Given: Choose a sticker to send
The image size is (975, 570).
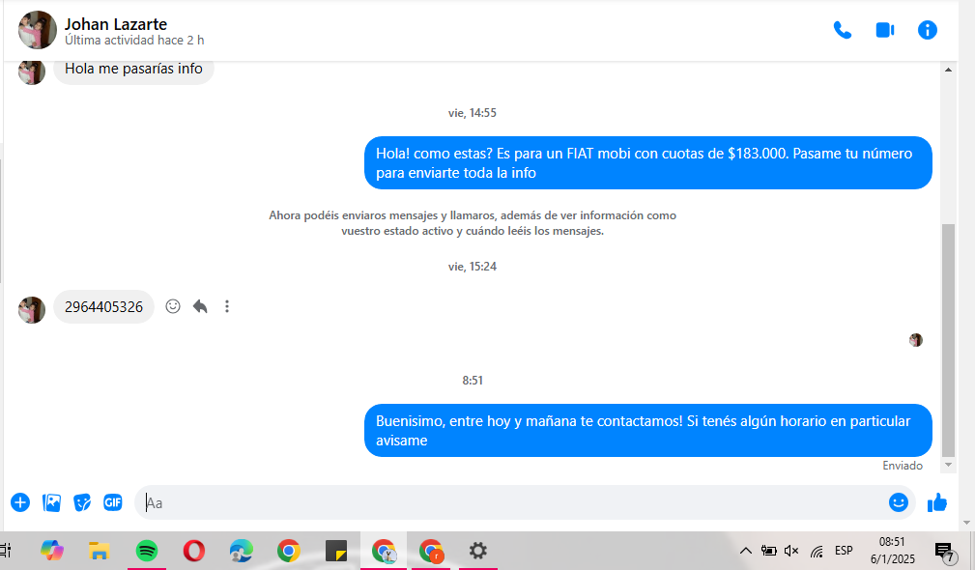Looking at the screenshot, I should coord(82,502).
